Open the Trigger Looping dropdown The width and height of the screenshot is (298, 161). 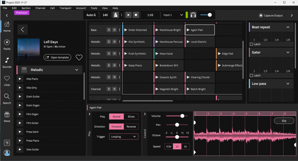coord(123,137)
